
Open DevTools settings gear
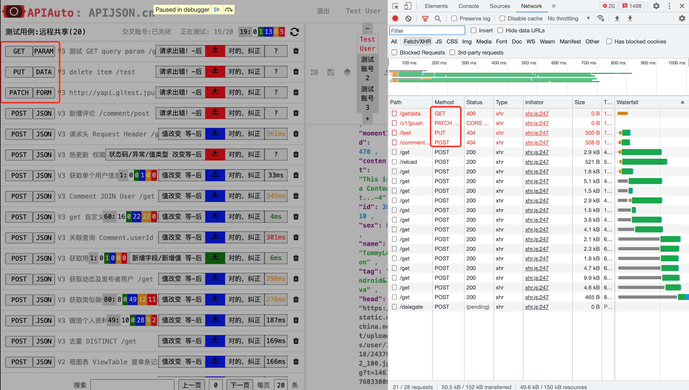[x=656, y=6]
